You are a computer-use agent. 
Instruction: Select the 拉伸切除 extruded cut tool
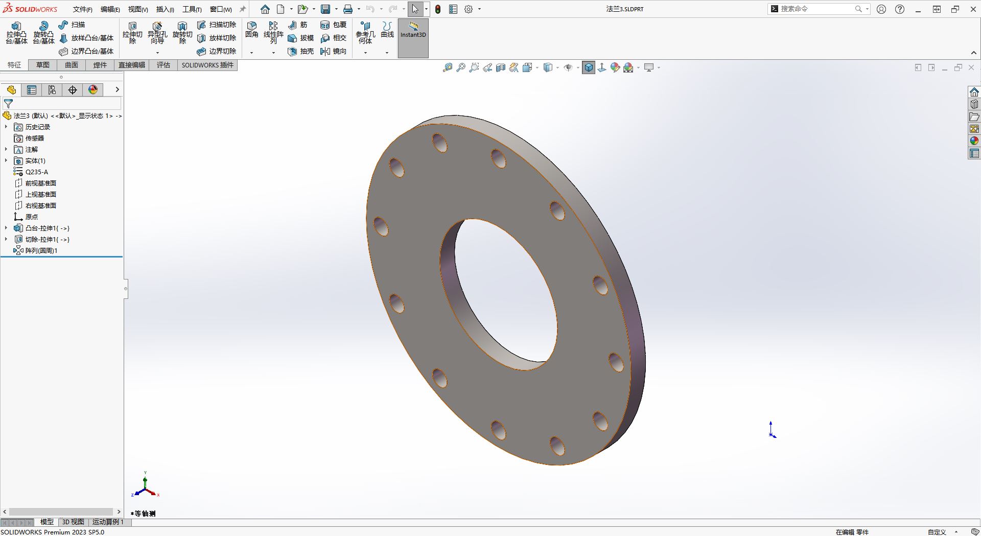point(132,33)
